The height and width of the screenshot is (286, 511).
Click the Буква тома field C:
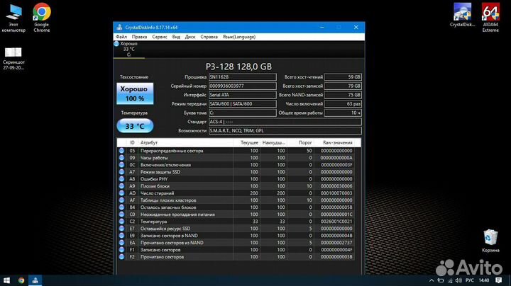[x=243, y=113]
